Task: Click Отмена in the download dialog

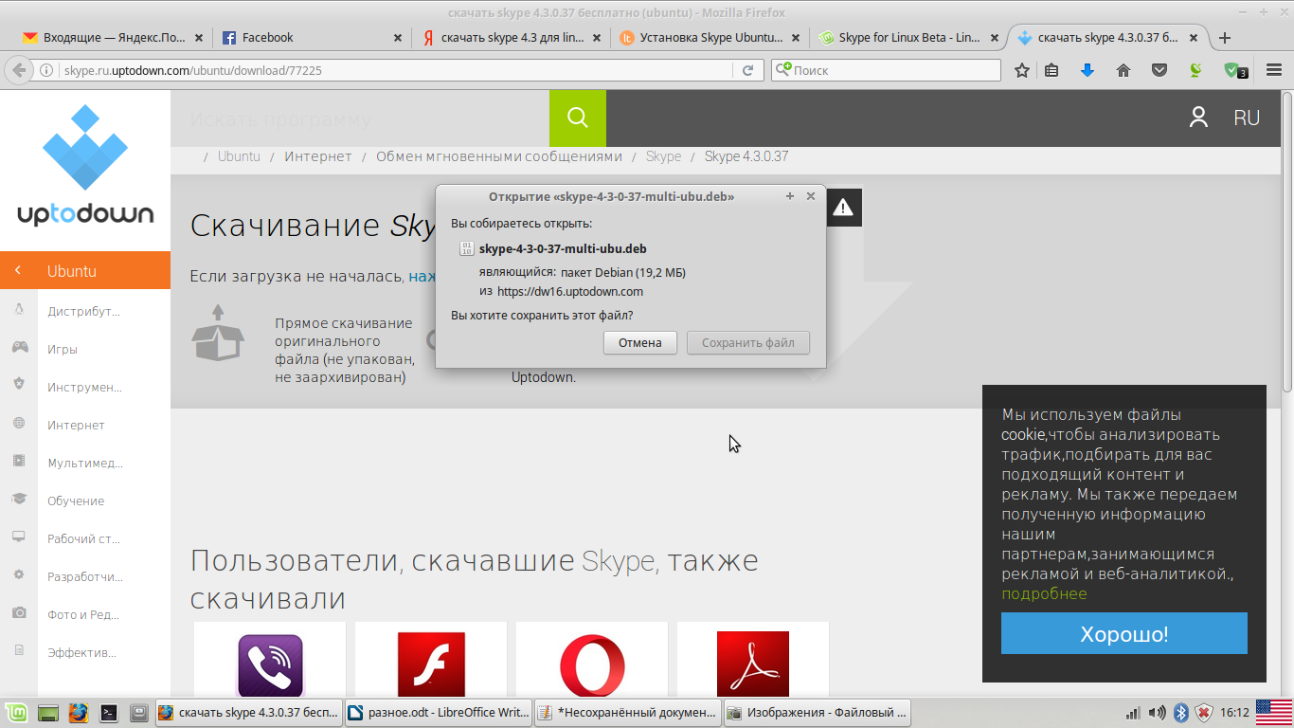Action: 639,342
